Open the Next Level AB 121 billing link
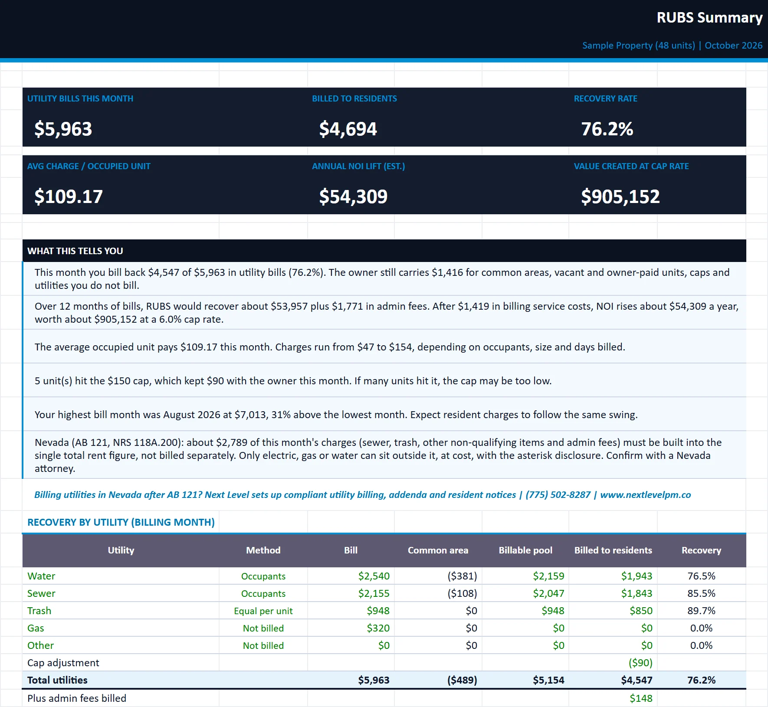768x707 pixels. pos(363,495)
